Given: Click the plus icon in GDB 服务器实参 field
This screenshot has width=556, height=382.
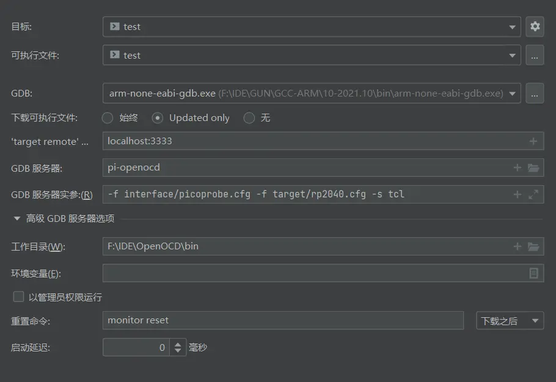Looking at the screenshot, I should (x=518, y=194).
